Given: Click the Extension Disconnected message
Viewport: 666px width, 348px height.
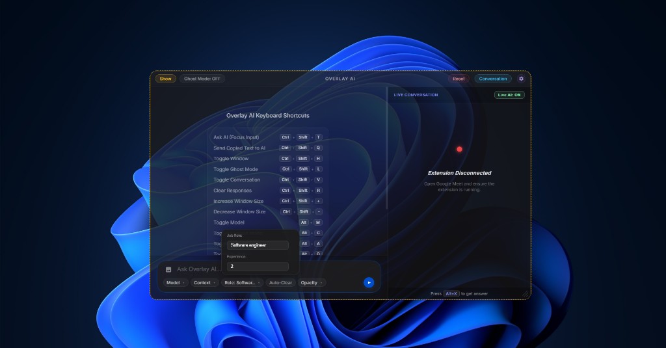Looking at the screenshot, I should pyautogui.click(x=459, y=173).
